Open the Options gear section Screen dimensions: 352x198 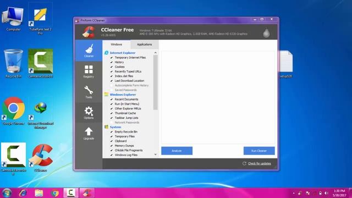click(89, 112)
